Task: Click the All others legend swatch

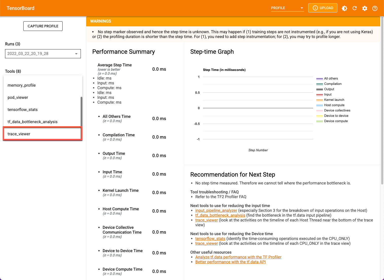Action: pyautogui.click(x=320, y=79)
